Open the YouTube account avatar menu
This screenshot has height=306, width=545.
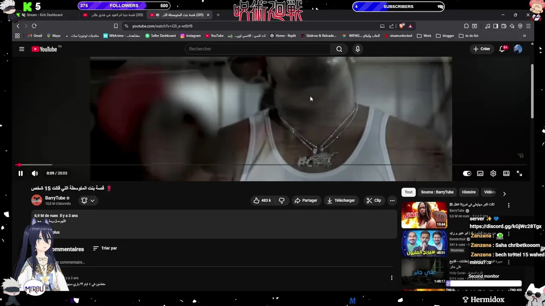click(518, 49)
